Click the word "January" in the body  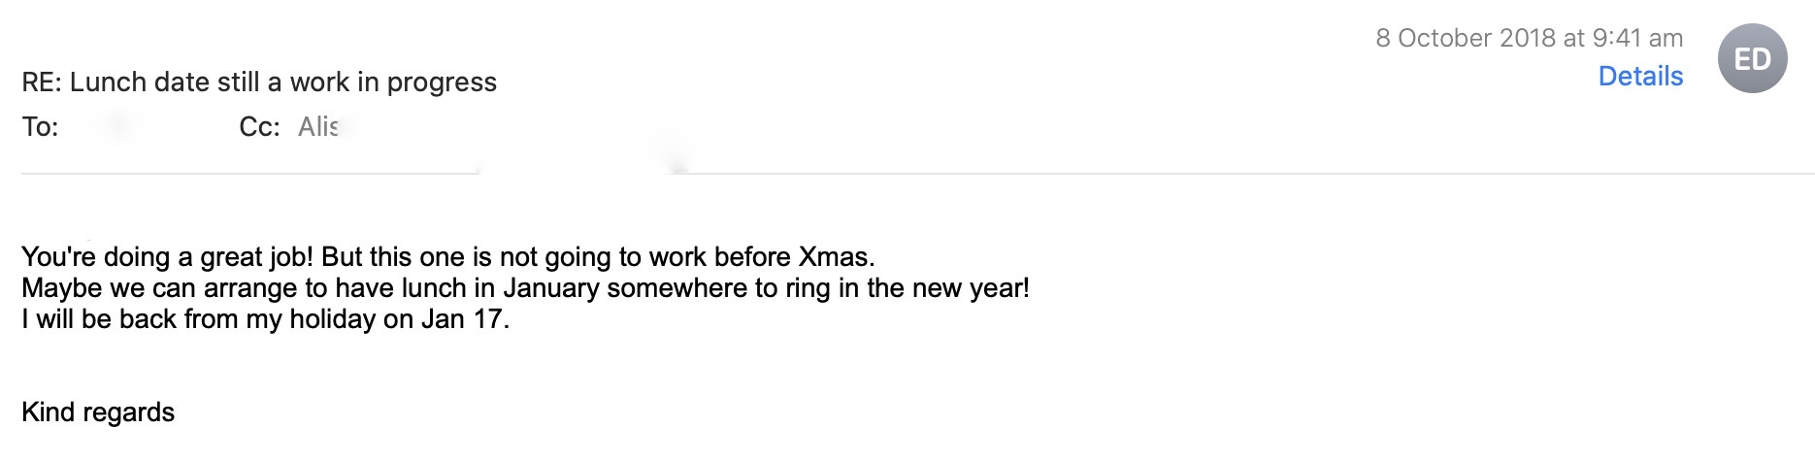[x=551, y=288]
